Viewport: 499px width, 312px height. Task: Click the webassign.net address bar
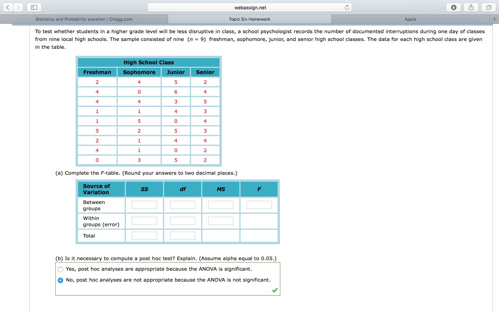tap(249, 7)
